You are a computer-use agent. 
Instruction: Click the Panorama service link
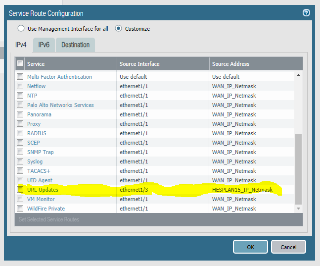coord(39,114)
